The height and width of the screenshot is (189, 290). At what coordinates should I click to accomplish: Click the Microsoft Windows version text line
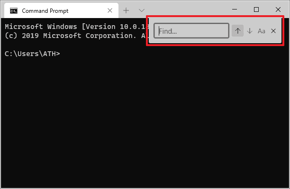click(x=77, y=27)
